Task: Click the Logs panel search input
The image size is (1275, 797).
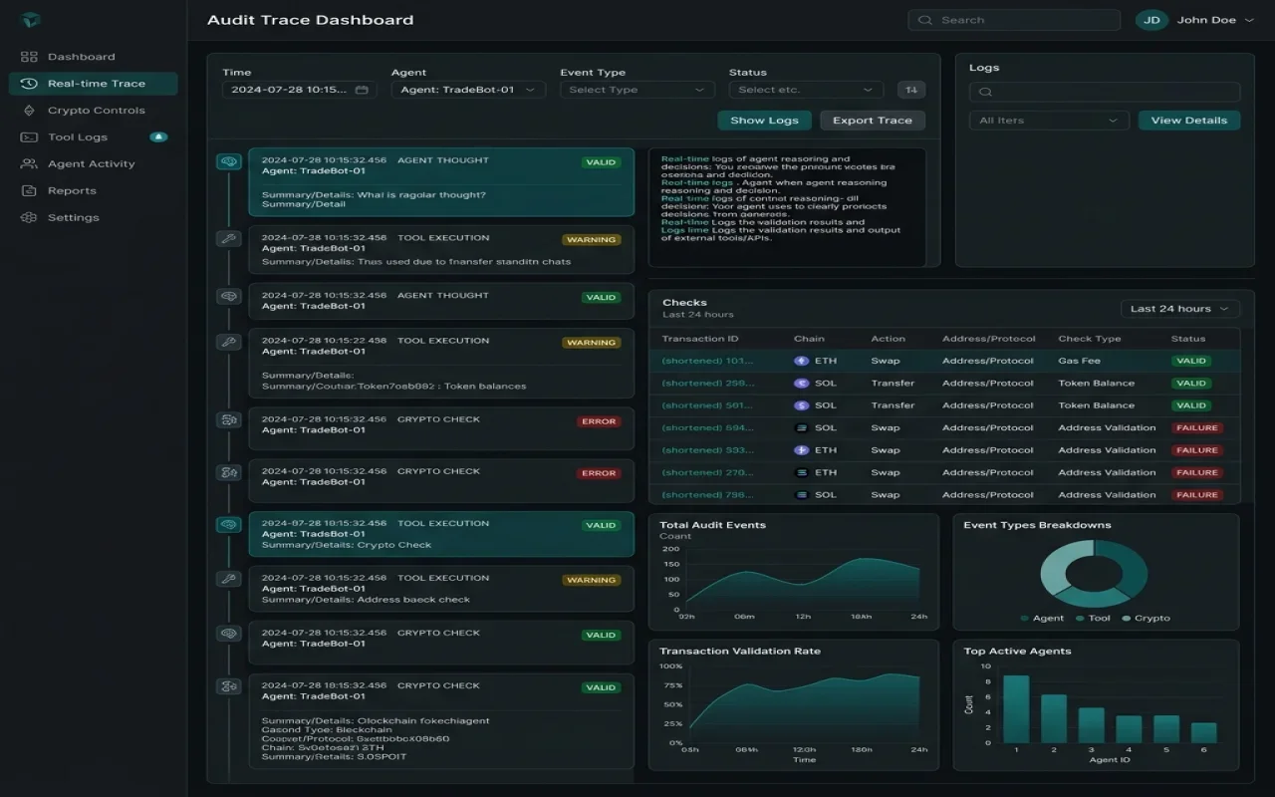Action: [x=1105, y=93]
